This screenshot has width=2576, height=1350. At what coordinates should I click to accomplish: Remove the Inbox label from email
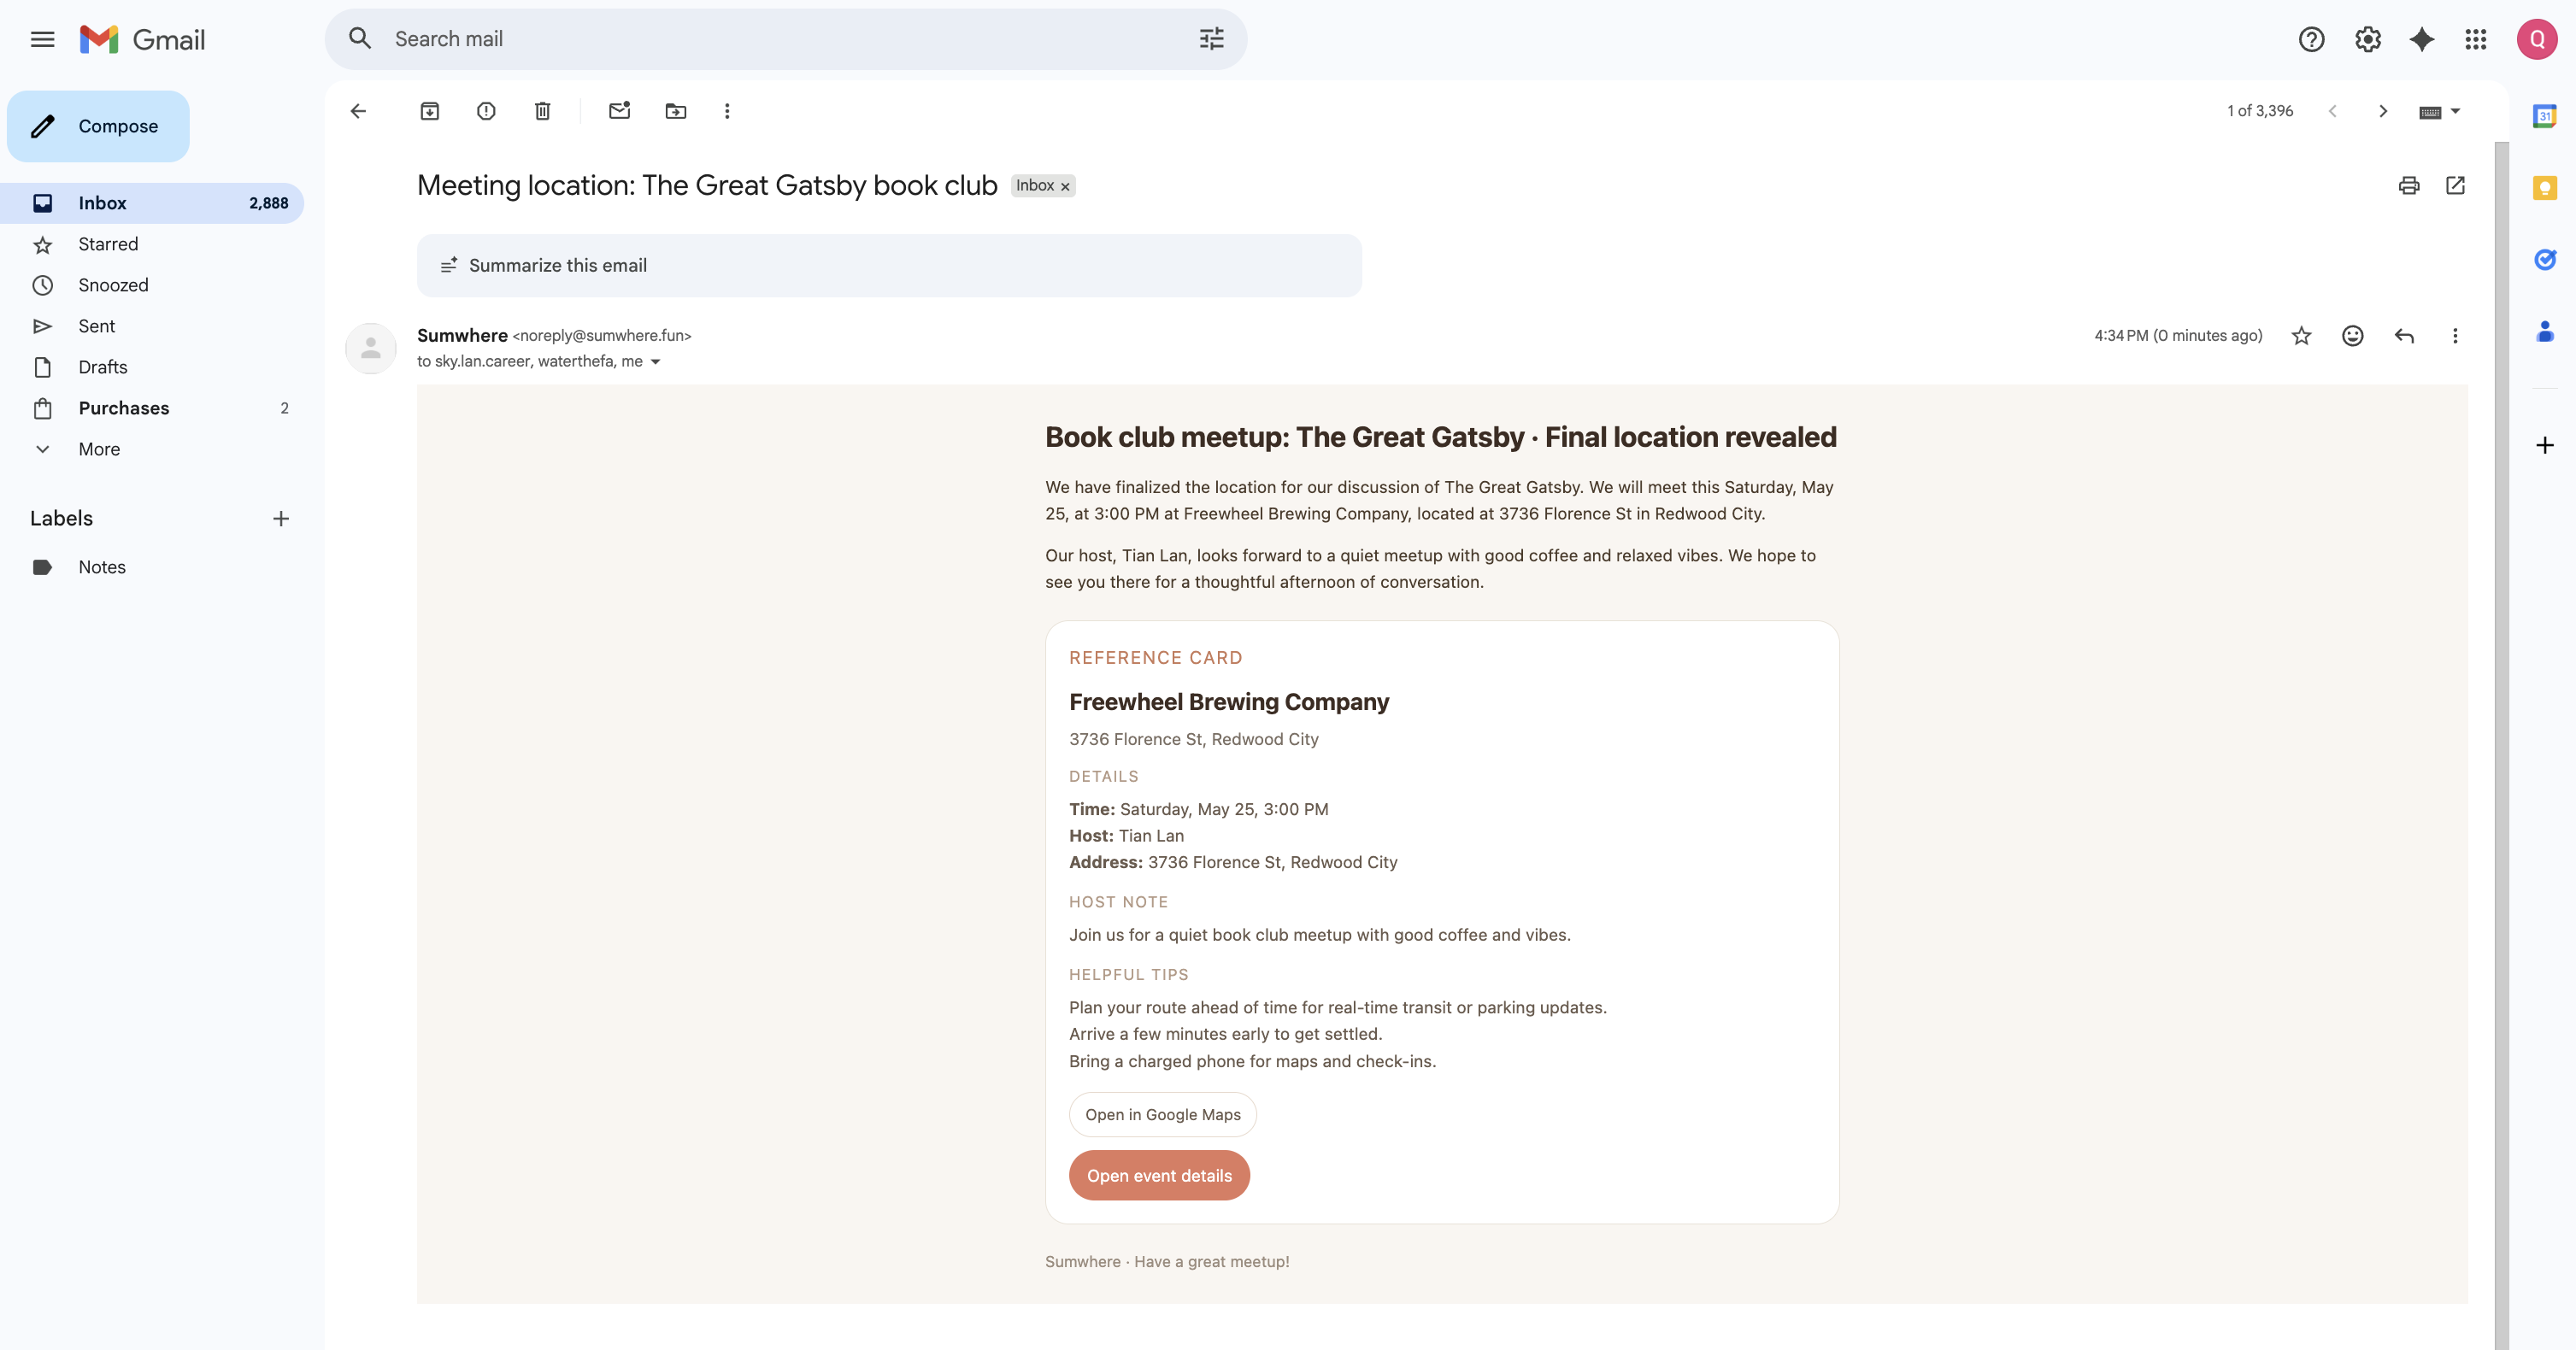pyautogui.click(x=1065, y=187)
